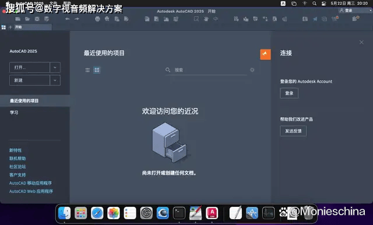
Task: Click the 发送反馈 feedback button
Action: 293,131
